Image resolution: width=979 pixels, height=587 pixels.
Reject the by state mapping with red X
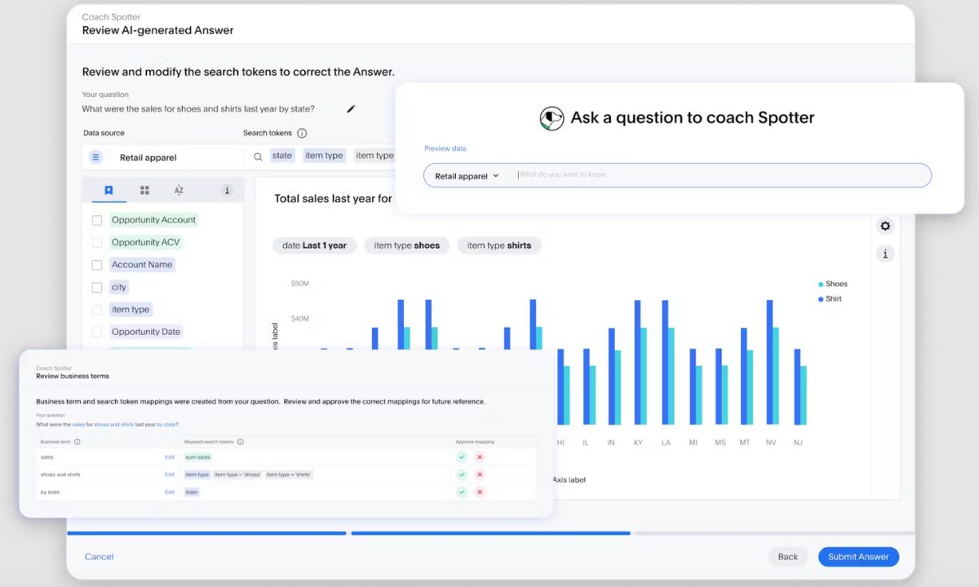(480, 492)
